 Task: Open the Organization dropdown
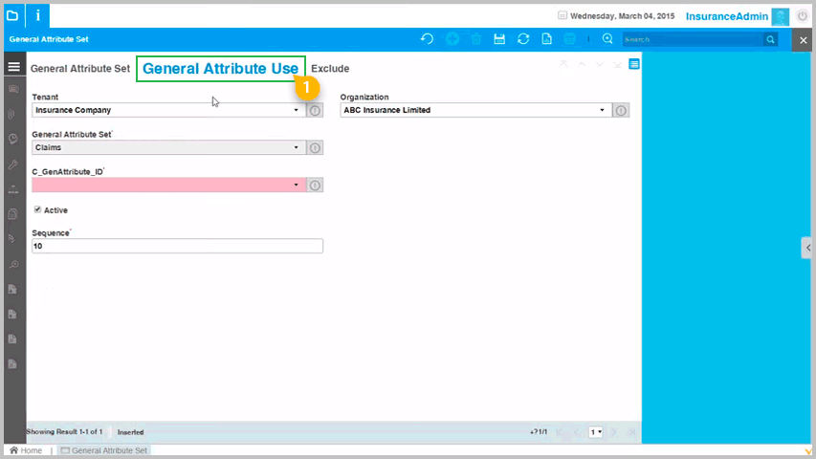[602, 110]
